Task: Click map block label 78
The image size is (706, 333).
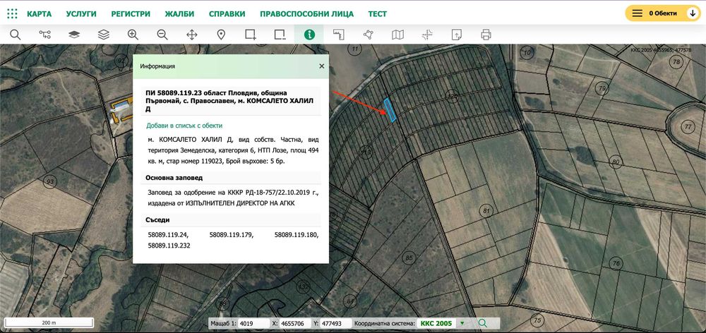Action: [676, 62]
